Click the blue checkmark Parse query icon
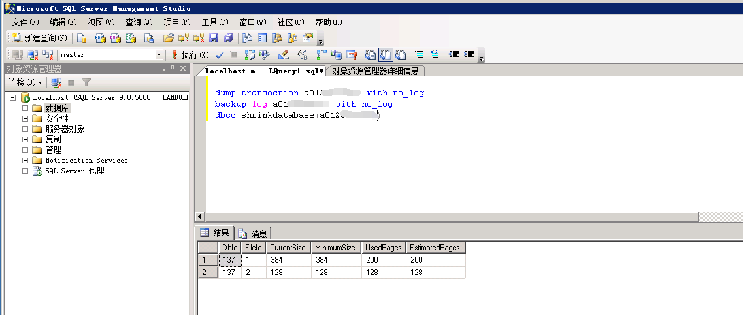The width and height of the screenshot is (743, 315). (x=220, y=55)
